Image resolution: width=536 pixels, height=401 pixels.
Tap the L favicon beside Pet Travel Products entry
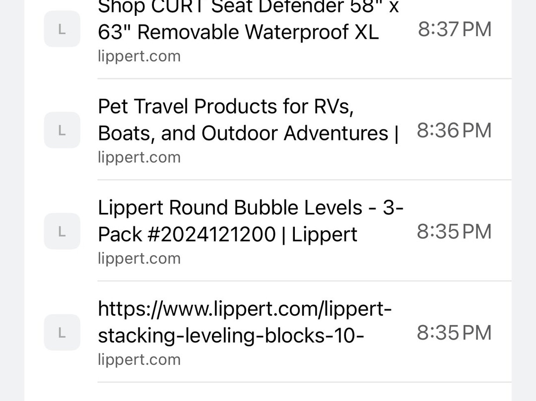tap(62, 130)
